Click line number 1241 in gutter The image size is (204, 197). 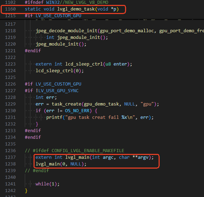[x=10, y=184]
